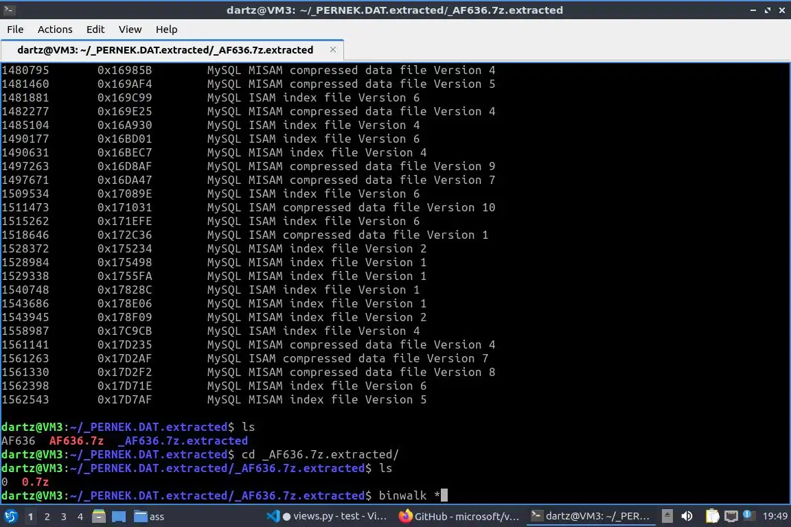The width and height of the screenshot is (791, 527).
Task: Click the _AF636.7z.extracted directory name in ls output
Action: click(x=183, y=441)
